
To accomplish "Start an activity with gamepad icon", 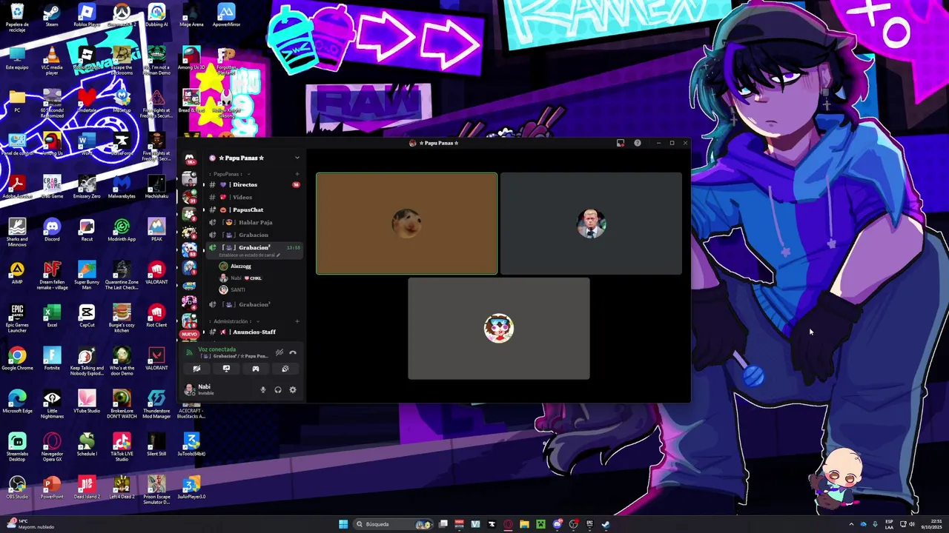I will tap(256, 369).
